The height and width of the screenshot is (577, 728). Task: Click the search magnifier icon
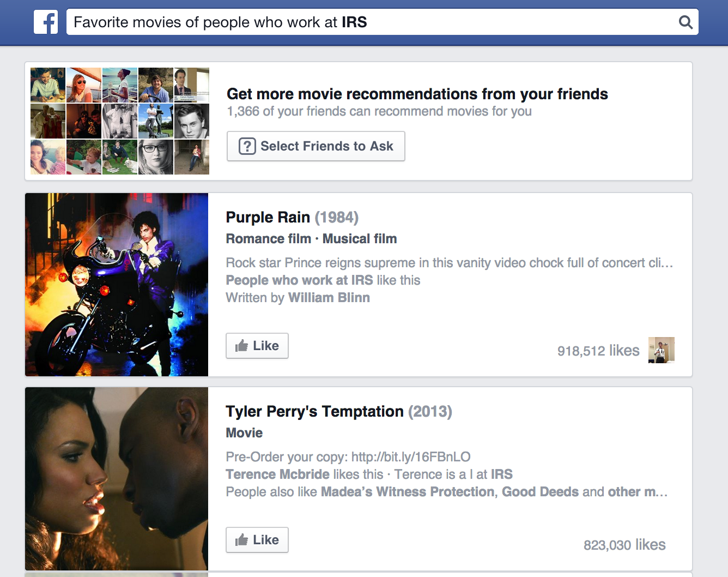[x=685, y=22]
